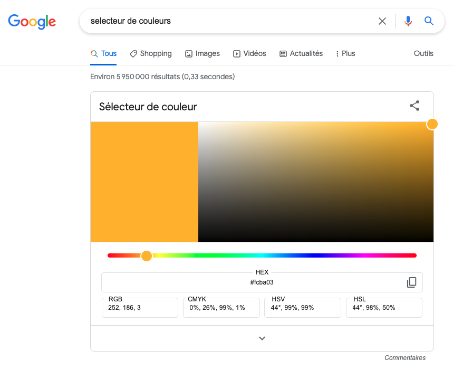The width and height of the screenshot is (453, 370).
Task: Click the CMYK value field
Action: [x=221, y=308]
